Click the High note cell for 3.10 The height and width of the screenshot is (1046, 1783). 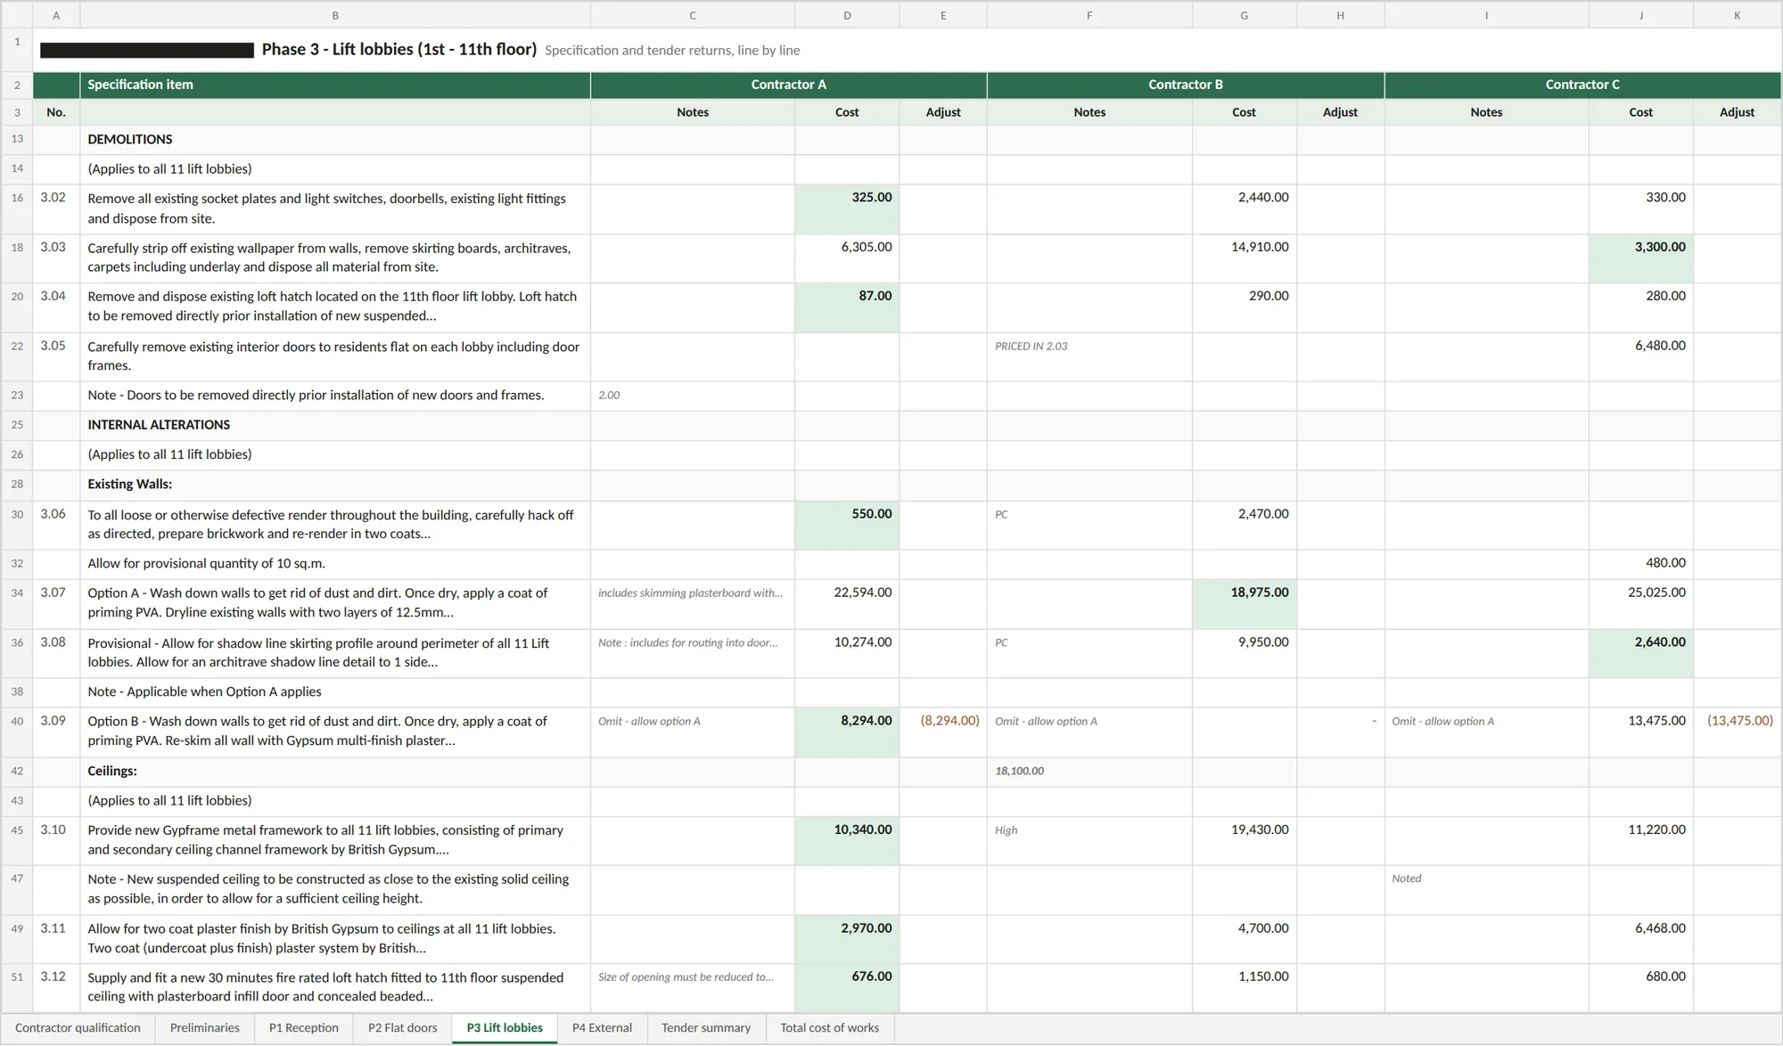1089,841
